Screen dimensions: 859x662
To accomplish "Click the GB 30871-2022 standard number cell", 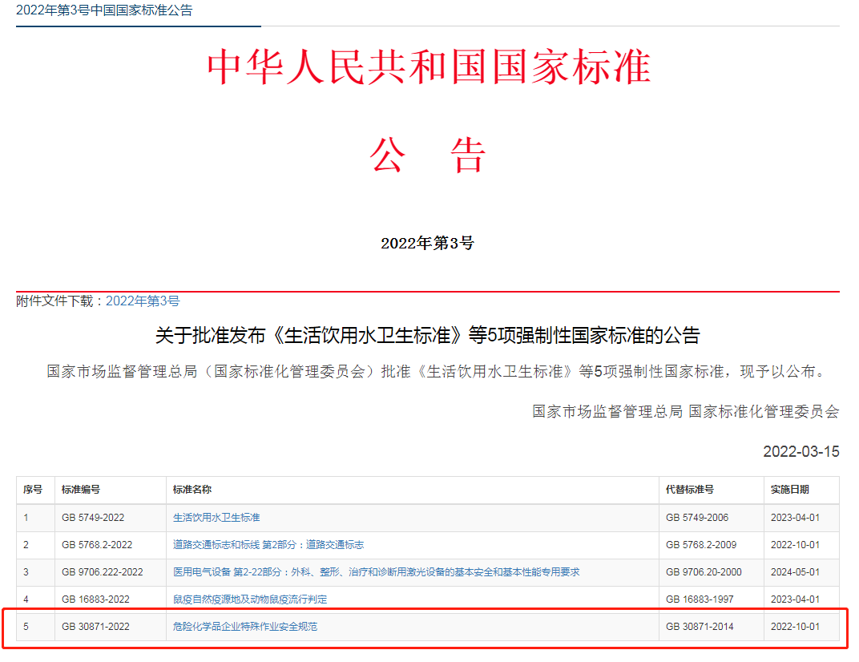I will pyautogui.click(x=95, y=627).
